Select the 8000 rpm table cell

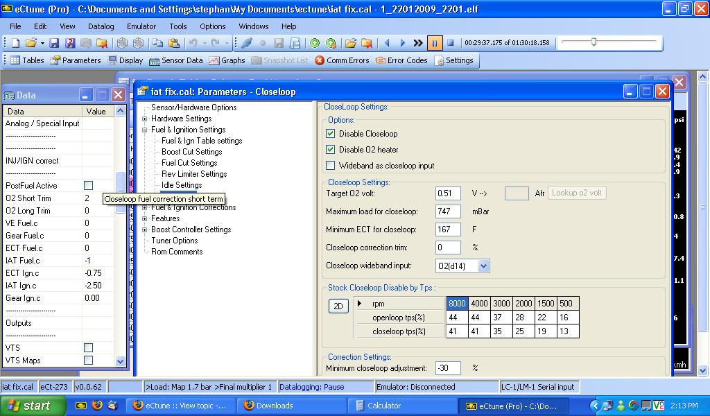457,303
